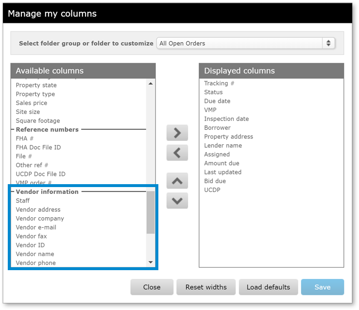The width and height of the screenshot is (359, 310).
Task: Select Vendor phone column
Action: point(36,263)
